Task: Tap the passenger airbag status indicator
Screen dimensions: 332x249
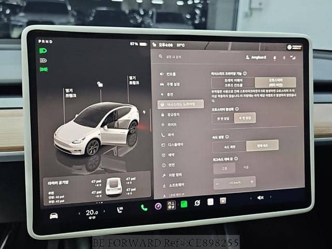Action: pyautogui.click(x=294, y=47)
